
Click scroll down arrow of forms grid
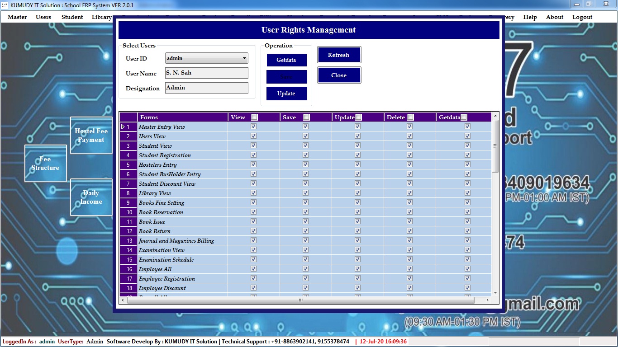(x=495, y=293)
